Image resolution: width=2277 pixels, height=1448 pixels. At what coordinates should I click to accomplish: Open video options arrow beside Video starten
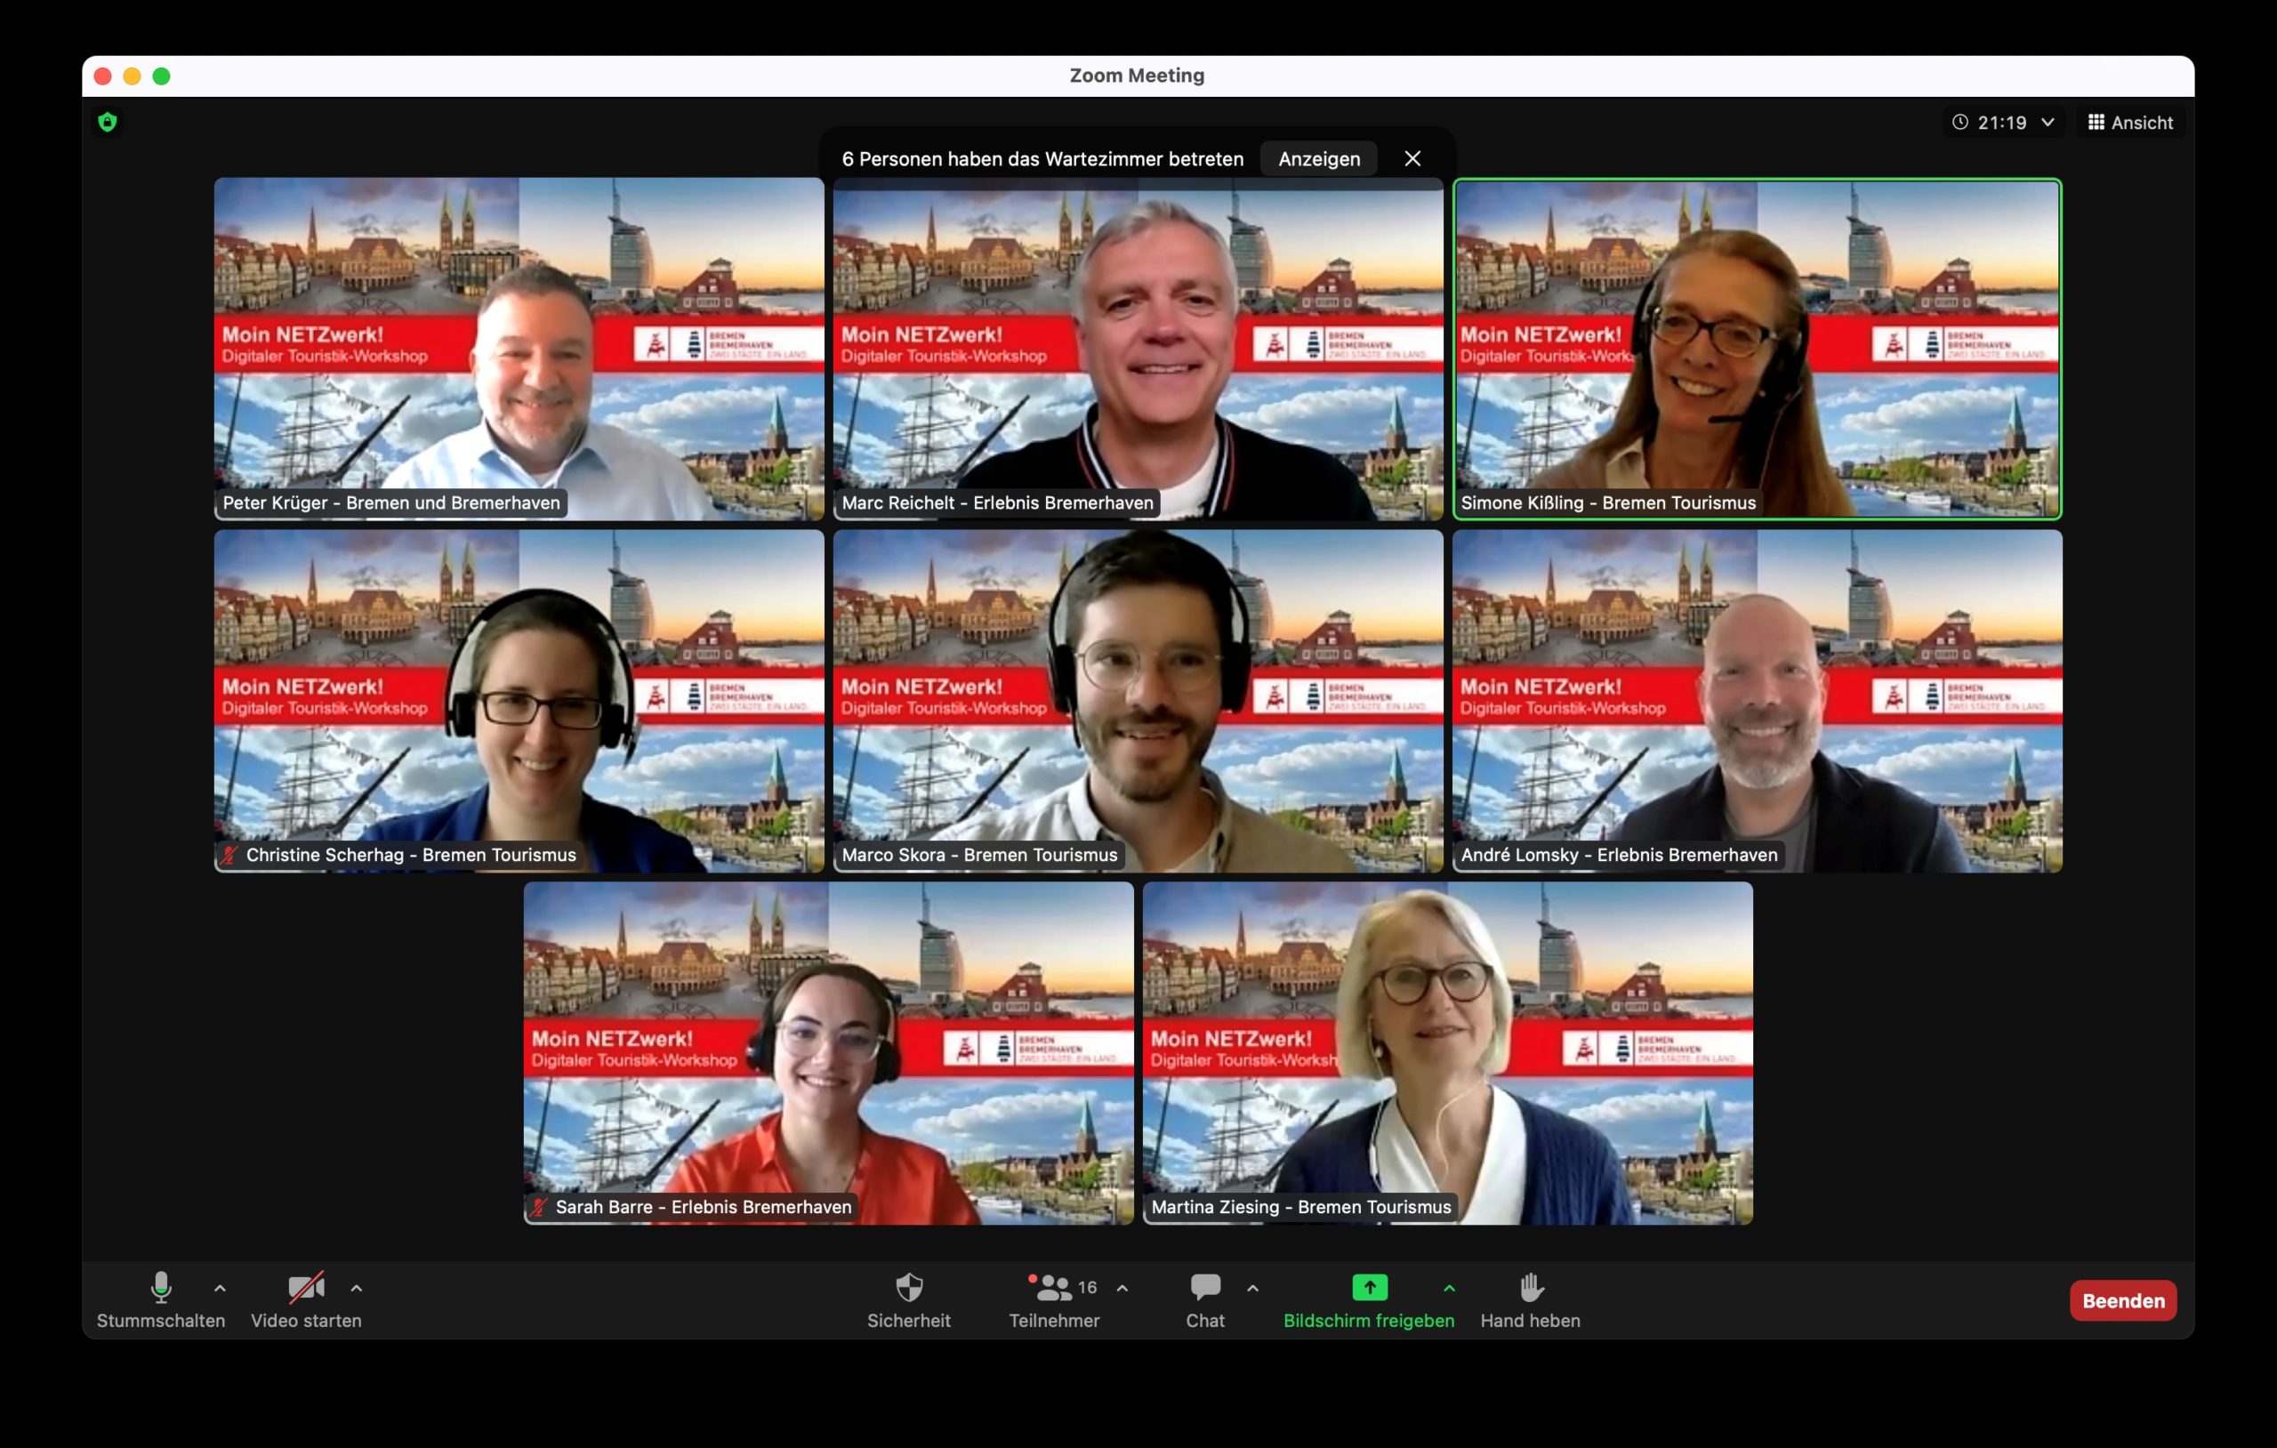pos(357,1288)
